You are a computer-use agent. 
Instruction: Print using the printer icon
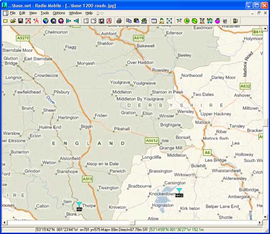tap(119, 21)
